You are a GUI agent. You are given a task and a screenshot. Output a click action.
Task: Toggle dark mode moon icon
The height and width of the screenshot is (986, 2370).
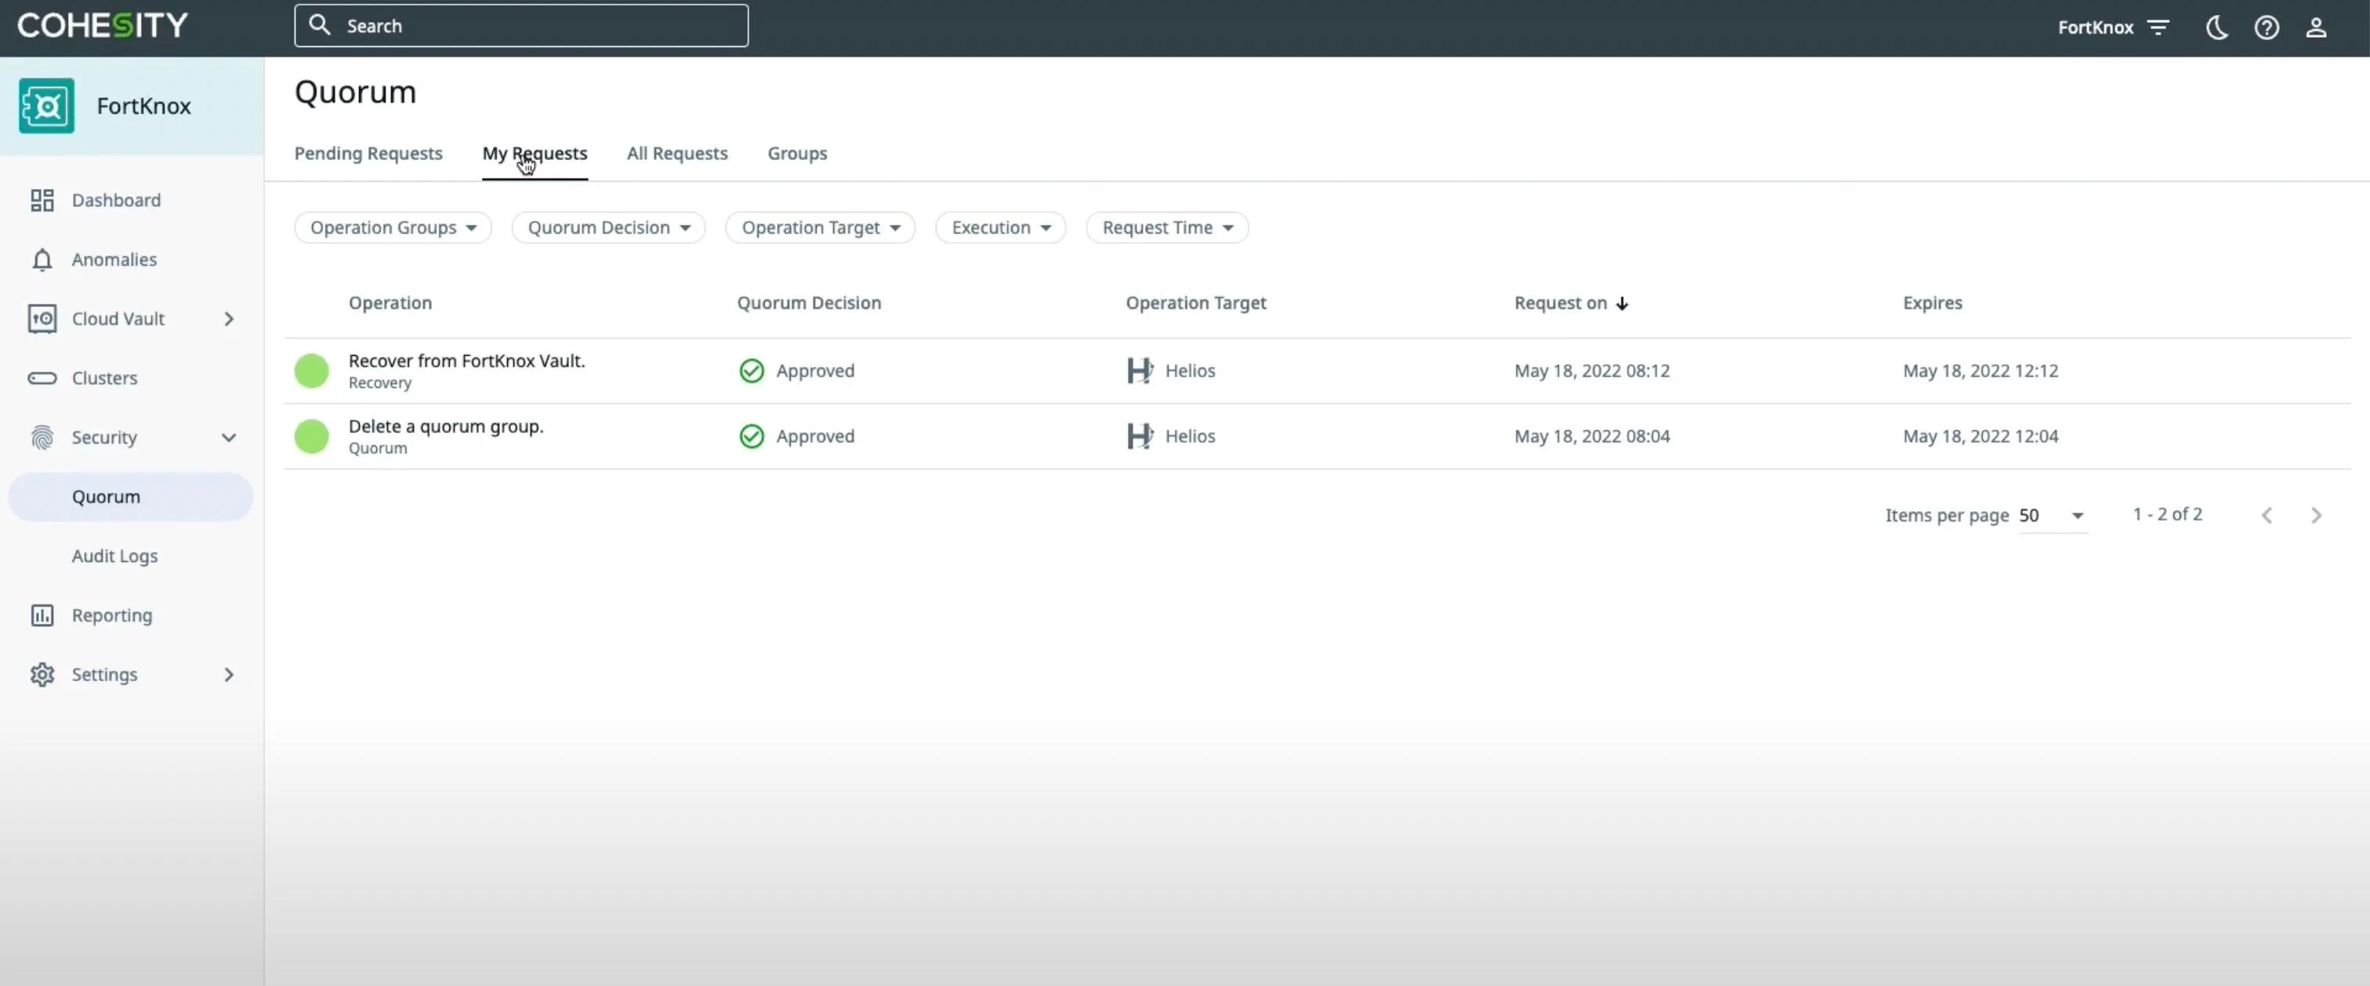click(2216, 27)
